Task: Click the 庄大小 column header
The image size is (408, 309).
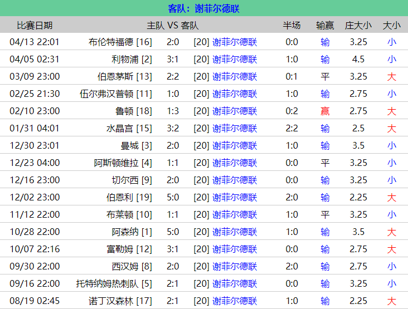Action: coord(358,25)
